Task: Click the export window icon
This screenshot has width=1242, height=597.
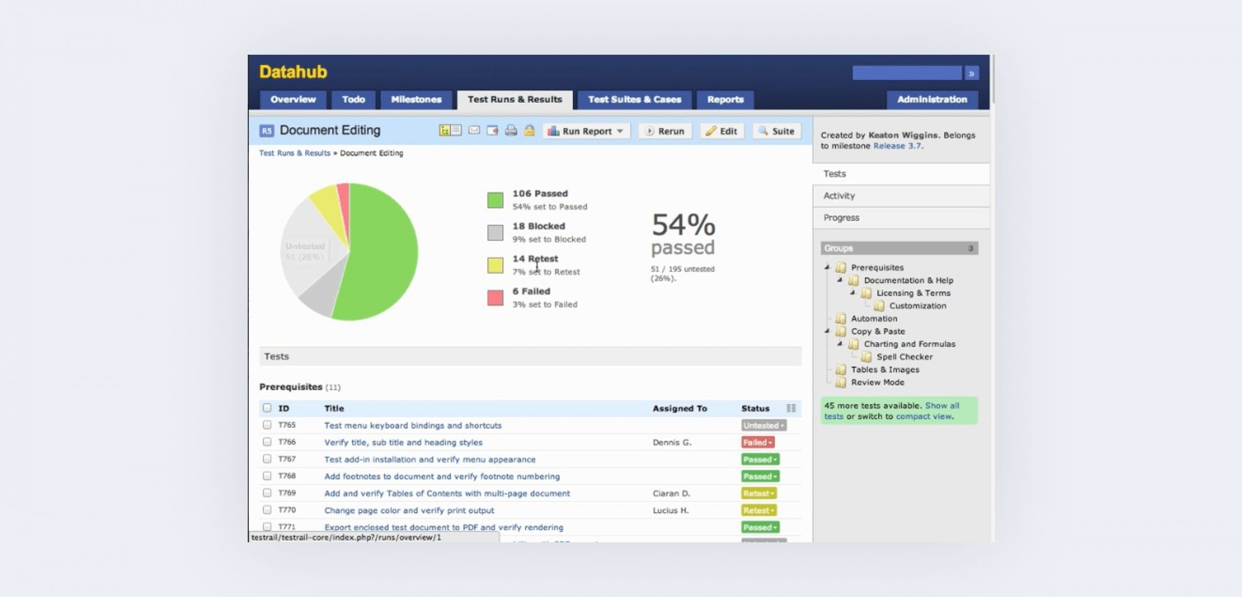Action: click(x=492, y=130)
